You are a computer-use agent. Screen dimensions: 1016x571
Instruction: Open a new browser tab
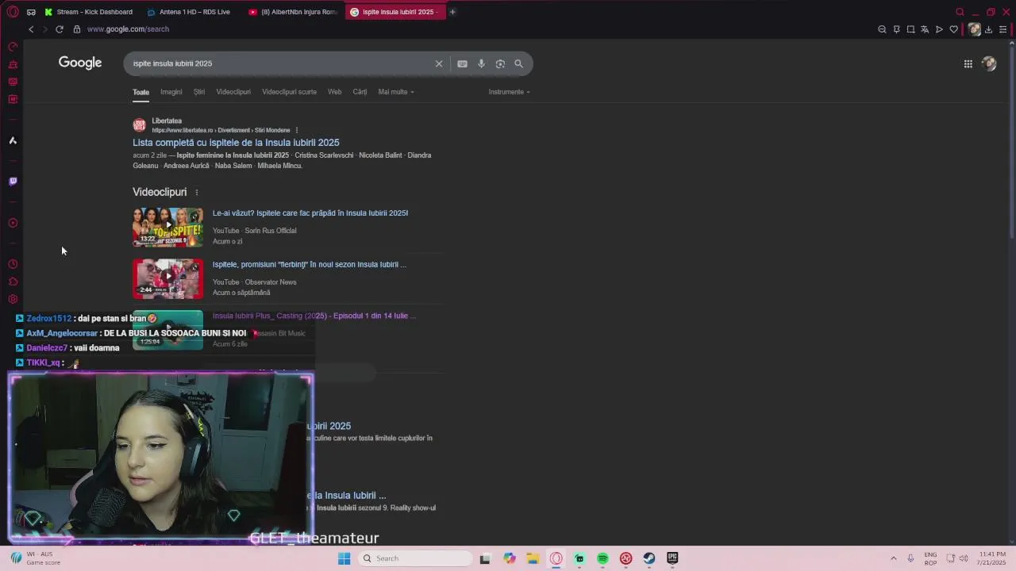click(x=452, y=12)
